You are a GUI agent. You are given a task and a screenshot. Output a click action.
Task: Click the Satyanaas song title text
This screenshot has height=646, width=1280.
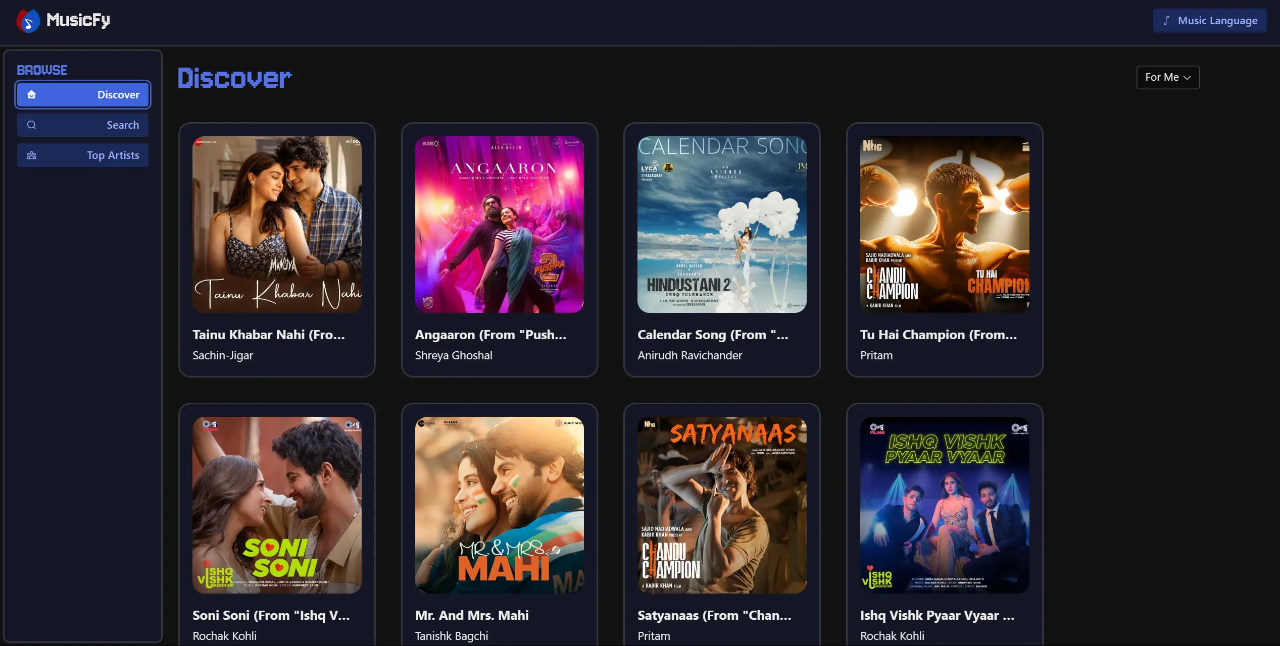(714, 615)
